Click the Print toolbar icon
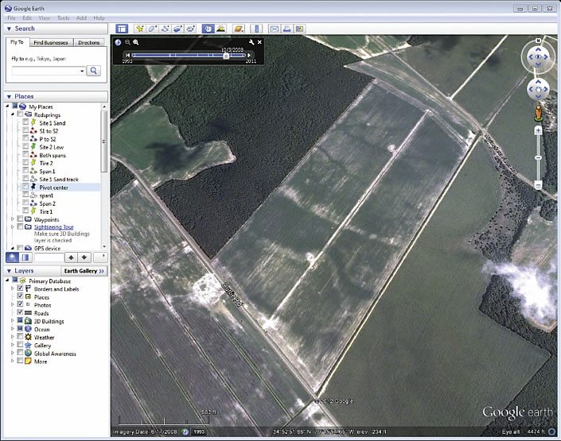This screenshot has height=441, width=561. 286,29
